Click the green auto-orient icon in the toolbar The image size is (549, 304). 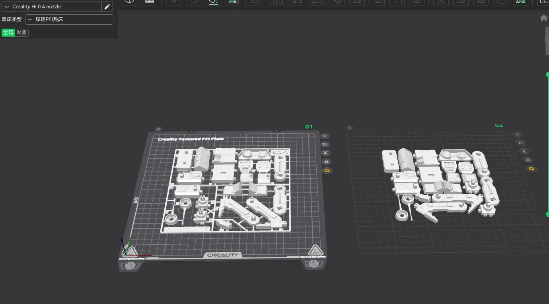(x=214, y=2)
